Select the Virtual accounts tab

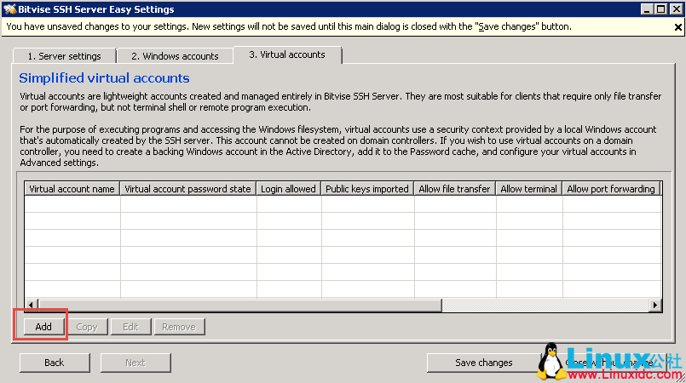pyautogui.click(x=287, y=54)
